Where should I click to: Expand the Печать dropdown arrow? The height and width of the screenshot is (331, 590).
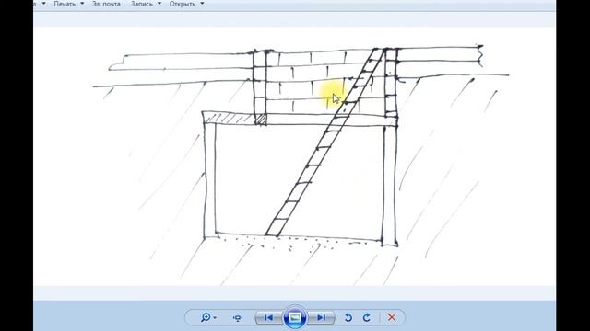82,4
